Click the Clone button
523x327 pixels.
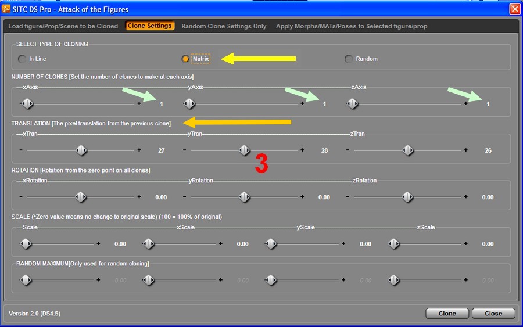(447, 313)
